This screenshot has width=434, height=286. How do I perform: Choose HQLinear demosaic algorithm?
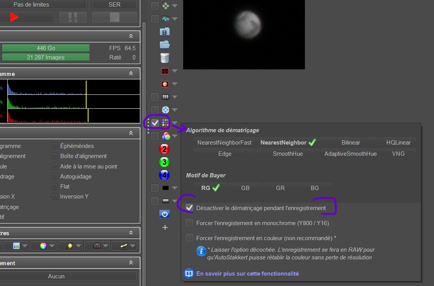[x=398, y=143]
